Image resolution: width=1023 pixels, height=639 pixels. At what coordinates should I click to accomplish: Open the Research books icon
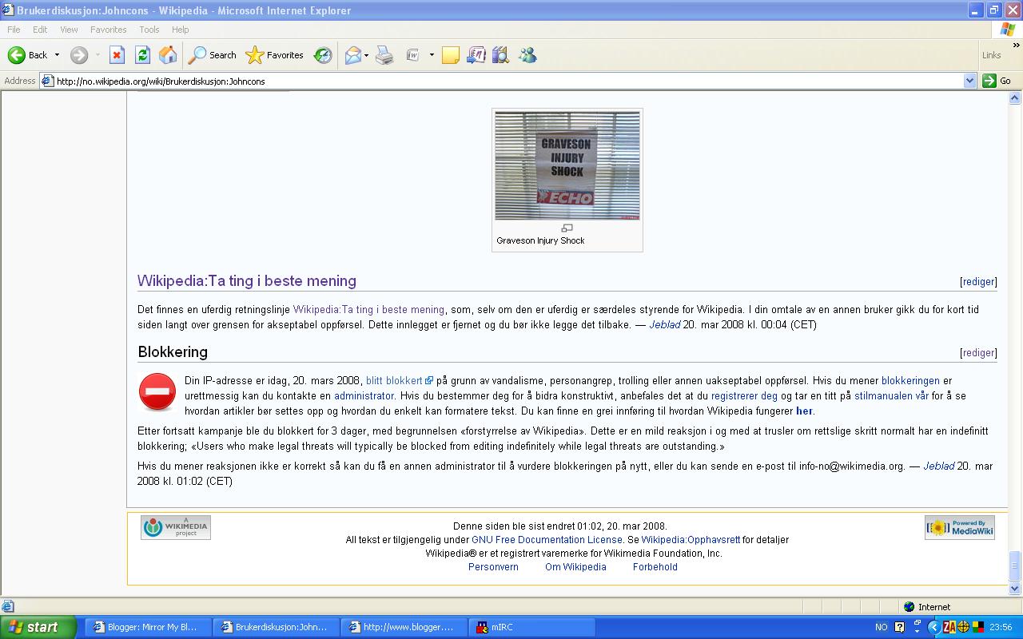(501, 55)
